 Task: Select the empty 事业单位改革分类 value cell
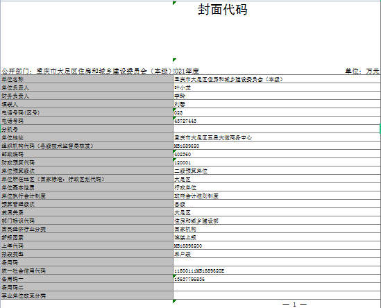[x=276, y=296]
